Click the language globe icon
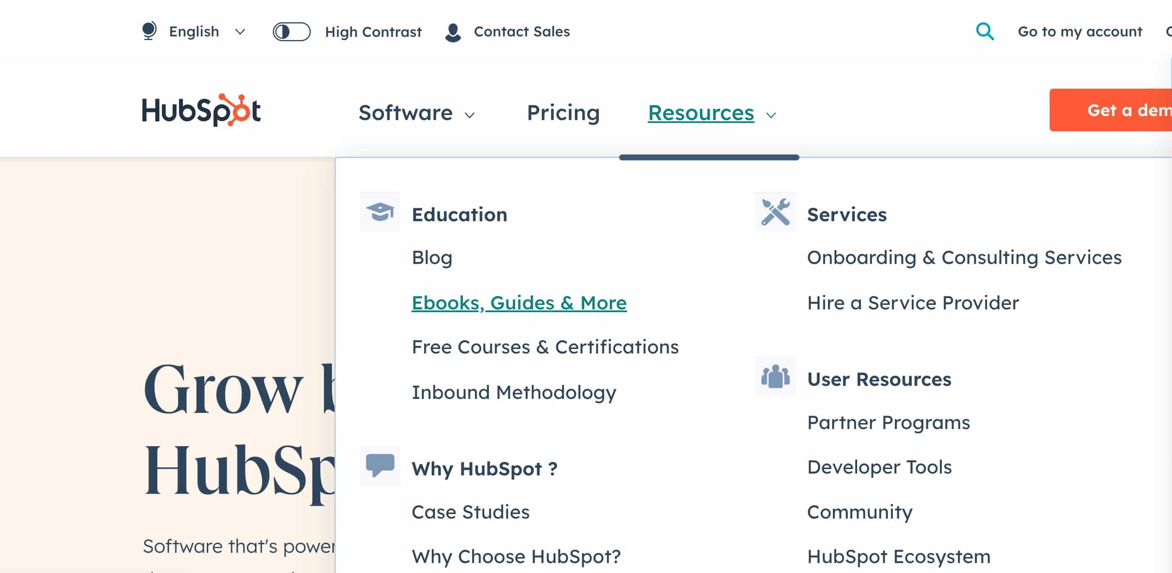Viewport: 1172px width, 573px height. [149, 31]
